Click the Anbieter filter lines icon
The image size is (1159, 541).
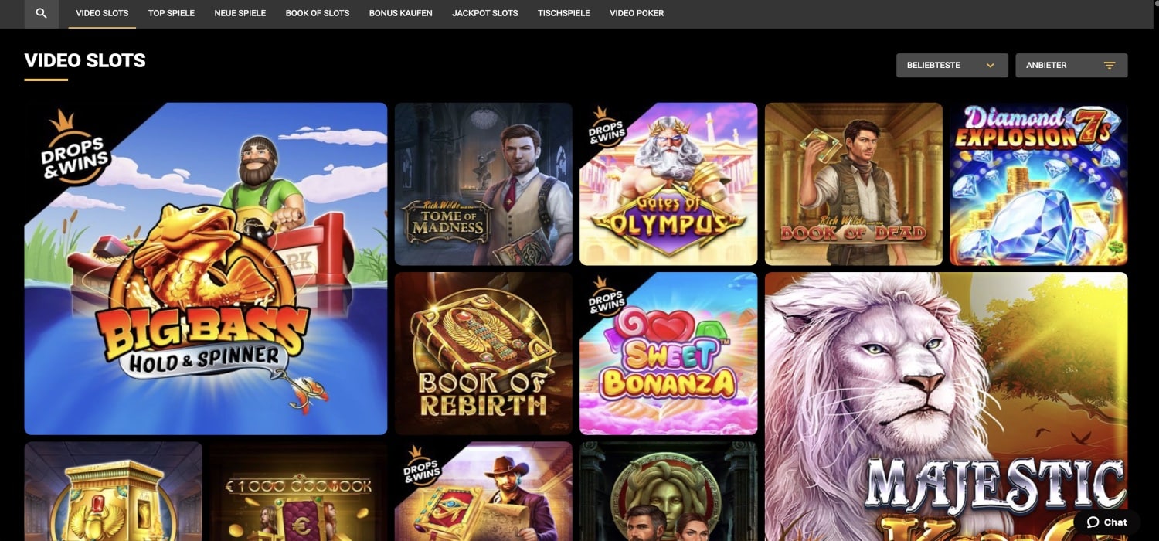coord(1110,66)
